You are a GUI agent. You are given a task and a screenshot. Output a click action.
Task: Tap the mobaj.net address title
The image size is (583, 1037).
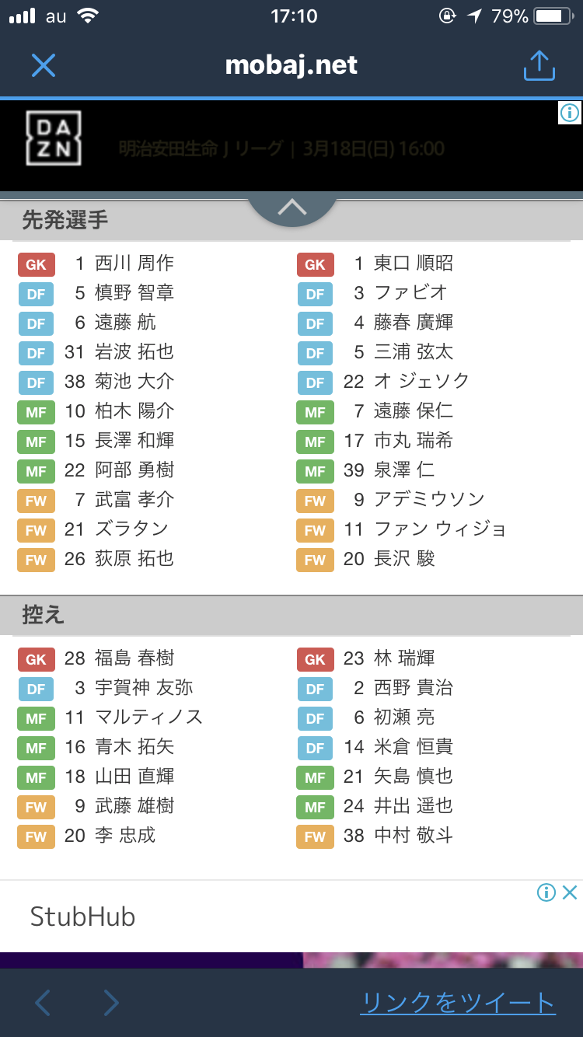[291, 65]
